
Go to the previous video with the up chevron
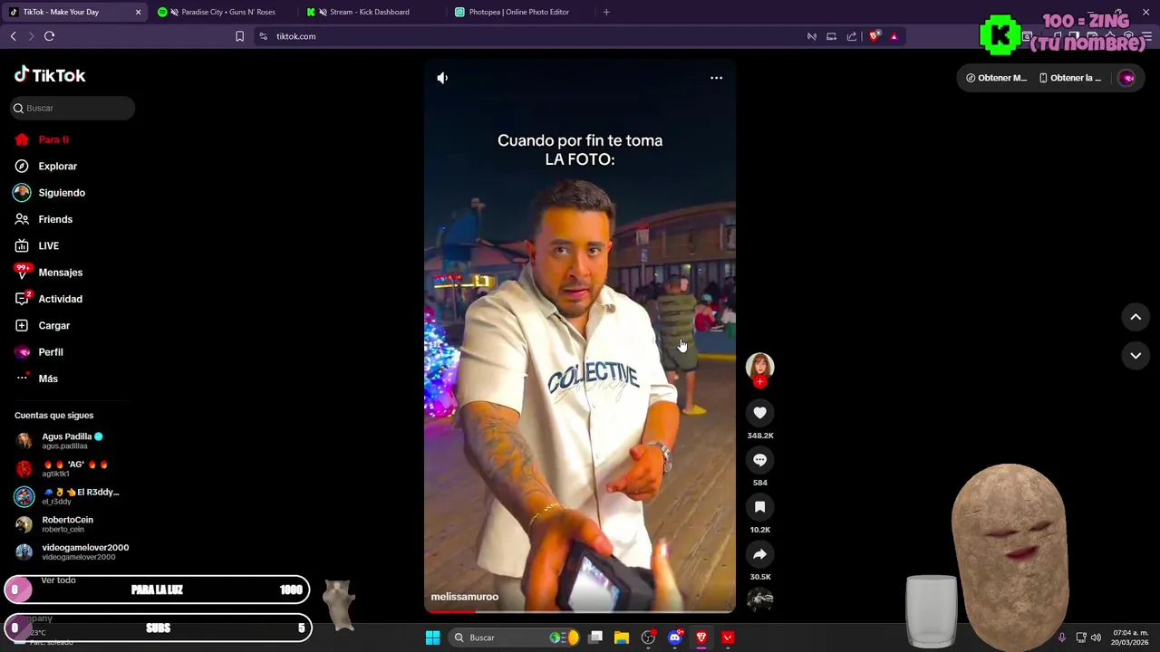[1136, 317]
